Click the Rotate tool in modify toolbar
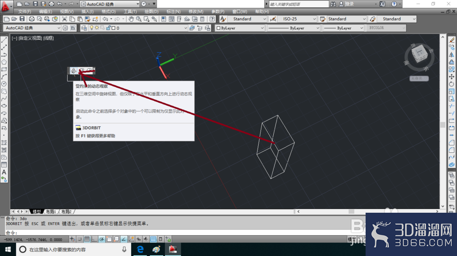Screen dimensions: 457x256 [452, 84]
